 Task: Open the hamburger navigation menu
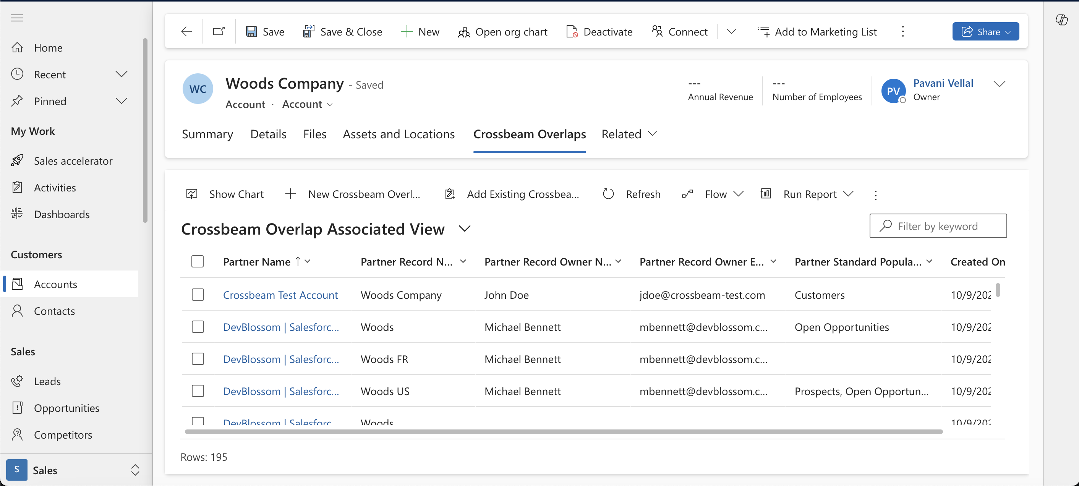tap(17, 18)
